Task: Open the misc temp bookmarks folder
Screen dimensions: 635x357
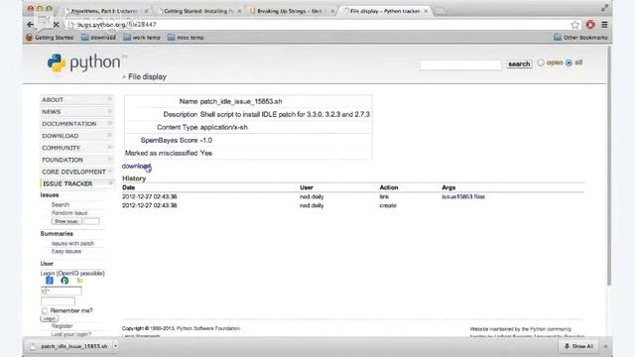Action: pos(186,38)
